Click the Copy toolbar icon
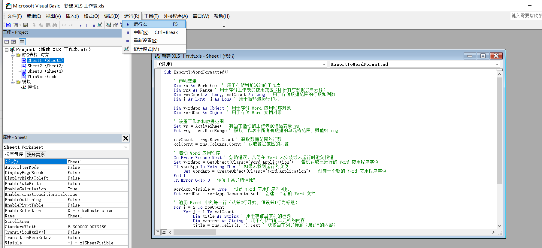 pyautogui.click(x=41, y=25)
